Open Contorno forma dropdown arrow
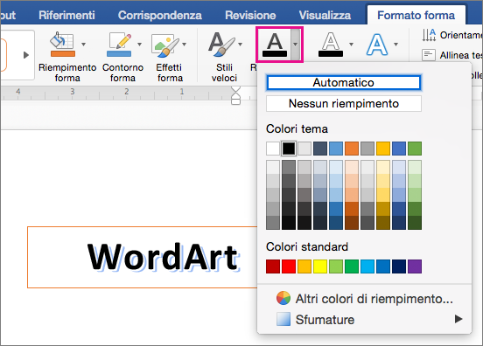Image resolution: width=483 pixels, height=346 pixels. [139, 45]
